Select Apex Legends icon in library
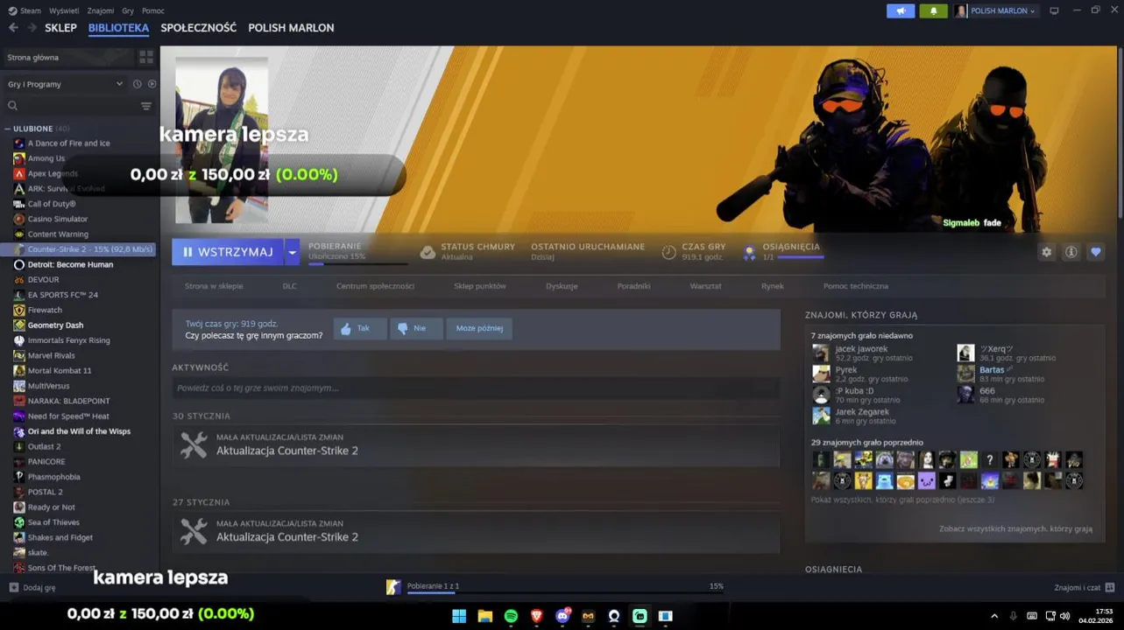 click(19, 173)
